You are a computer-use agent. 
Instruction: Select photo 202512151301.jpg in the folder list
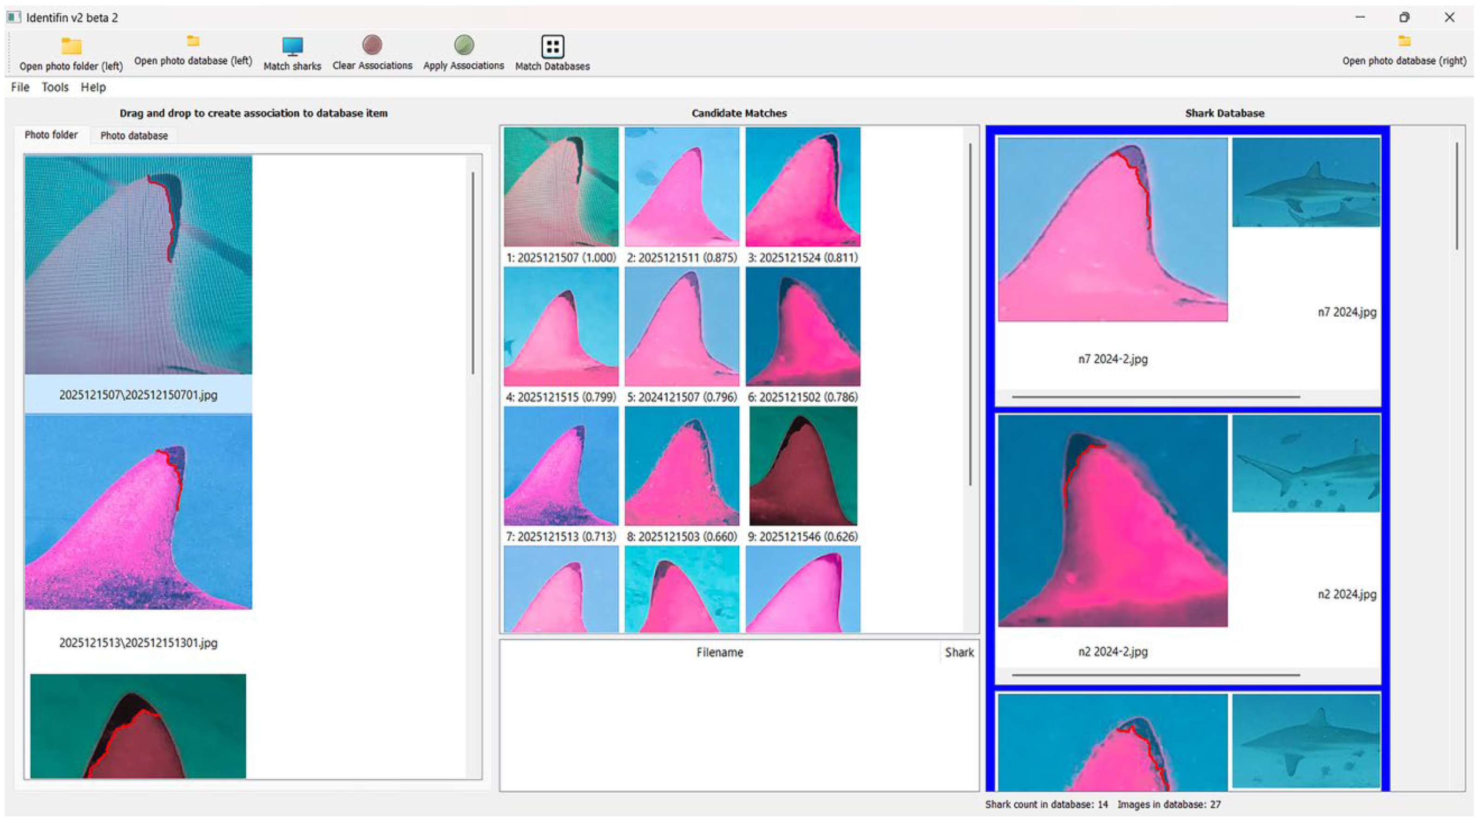[x=138, y=512]
